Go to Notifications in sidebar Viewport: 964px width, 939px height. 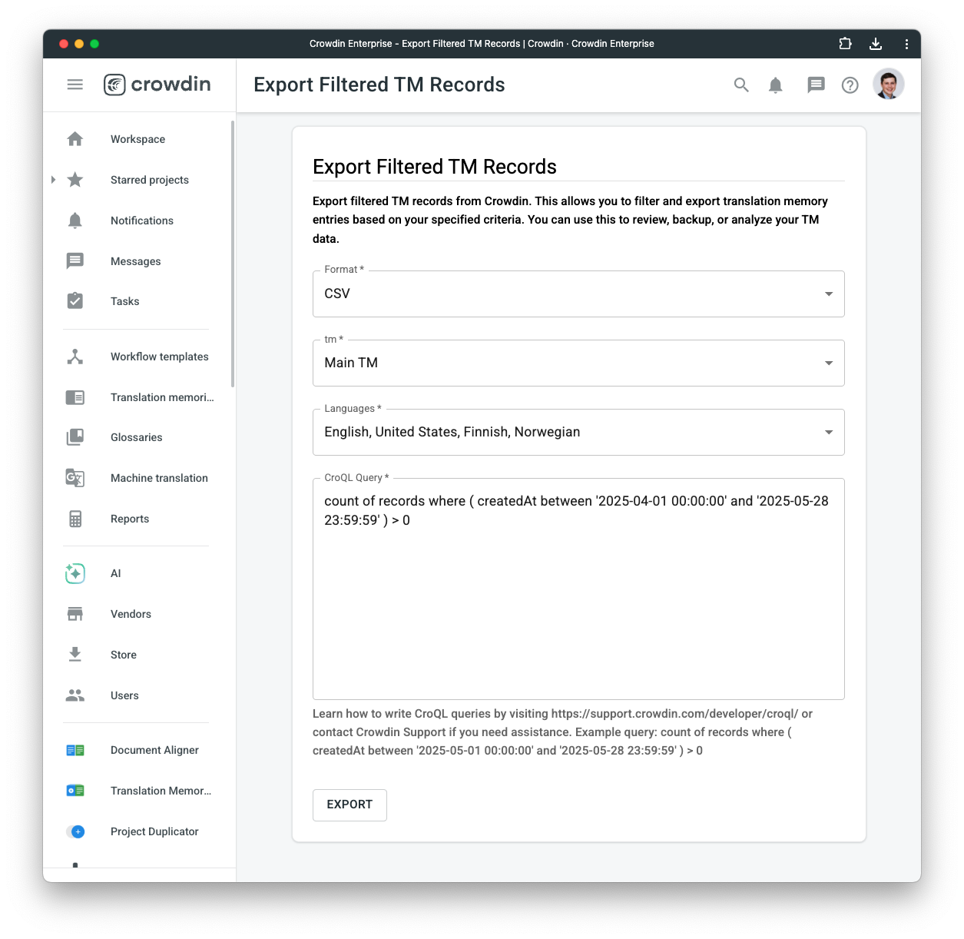click(142, 221)
